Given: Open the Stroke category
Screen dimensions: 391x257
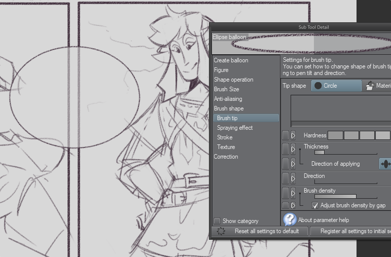Looking at the screenshot, I should tap(225, 137).
